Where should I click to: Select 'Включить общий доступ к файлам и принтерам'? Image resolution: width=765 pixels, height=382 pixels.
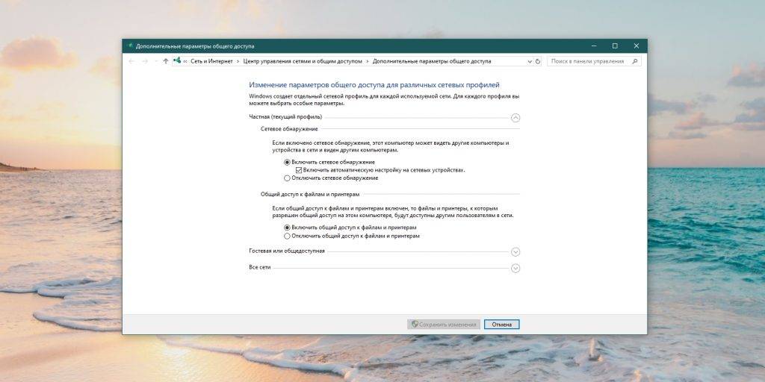287,228
